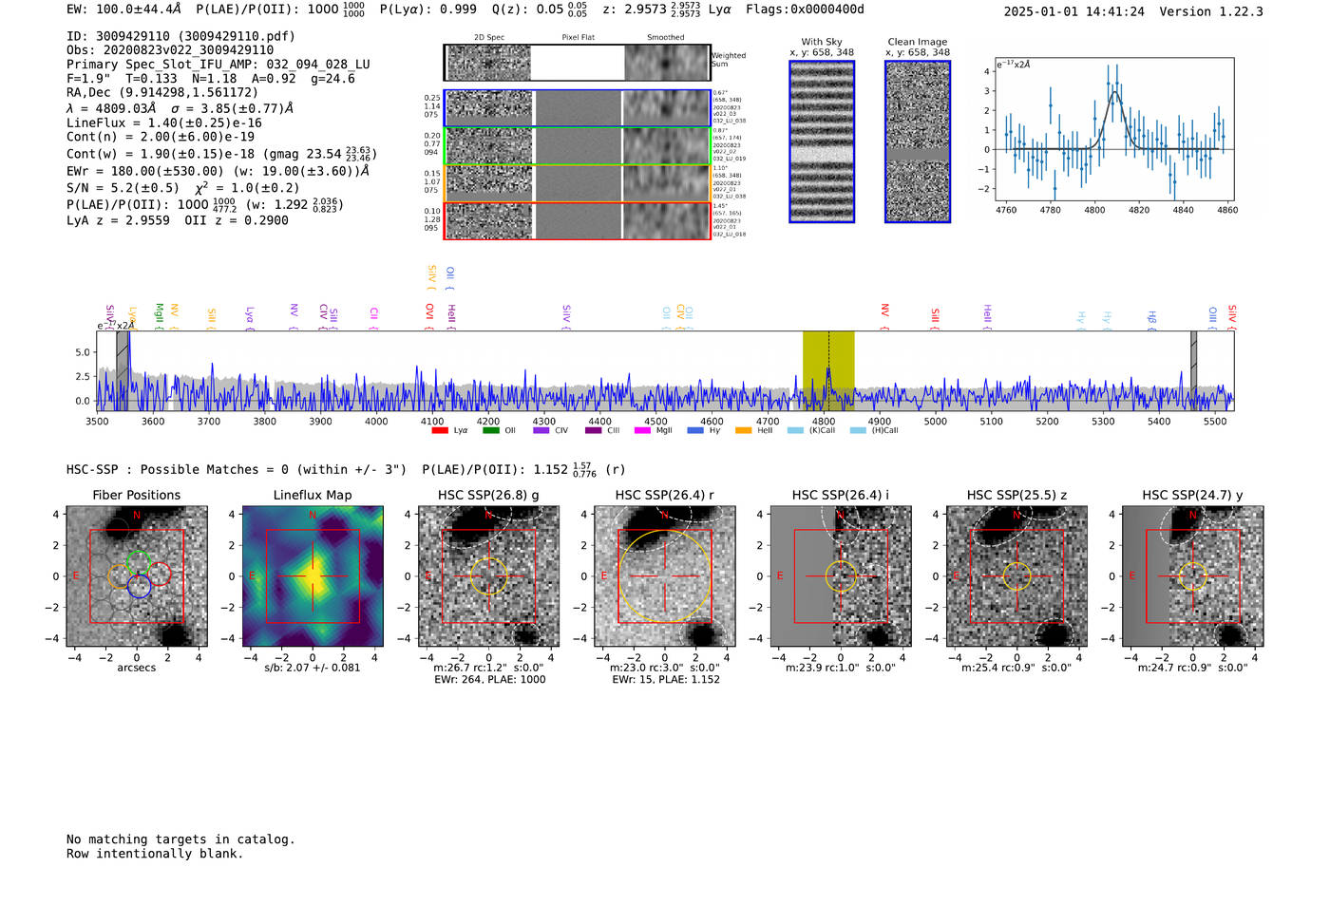
Task: Select the HSC SSP(26.4) i cutout
Action: [x=841, y=576]
